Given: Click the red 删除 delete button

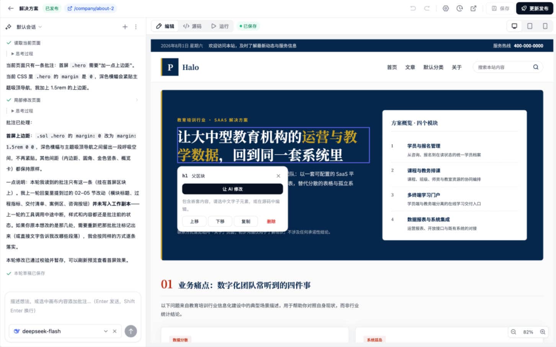Looking at the screenshot, I should [x=271, y=222].
